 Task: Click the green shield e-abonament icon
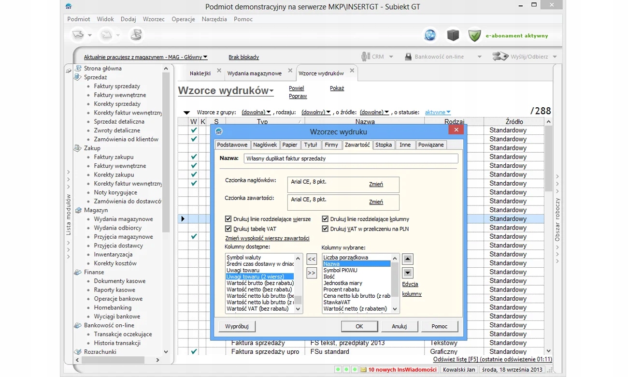tap(474, 35)
